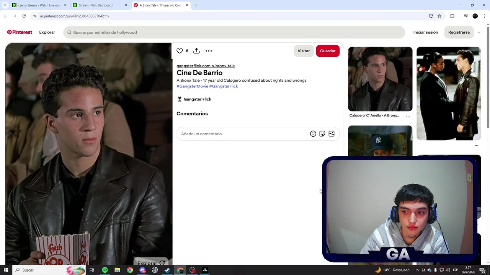This screenshot has width=490, height=275.
Task: Click the #GangsterFlick hashtag
Action: coord(224,86)
